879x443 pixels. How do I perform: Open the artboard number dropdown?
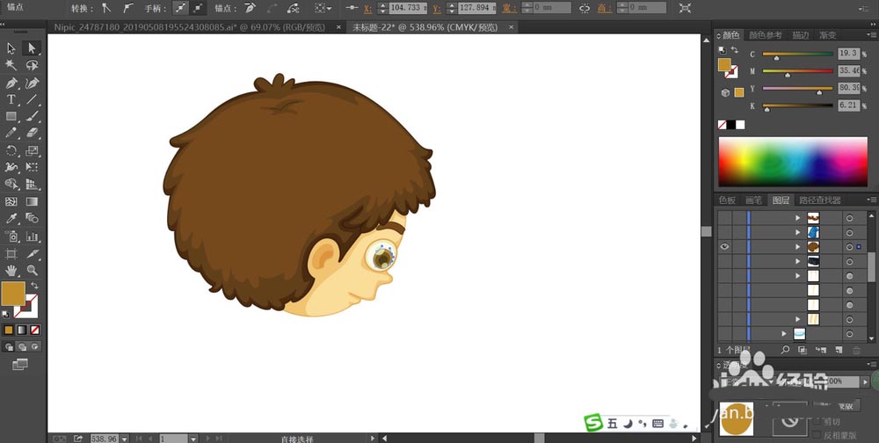[193, 439]
